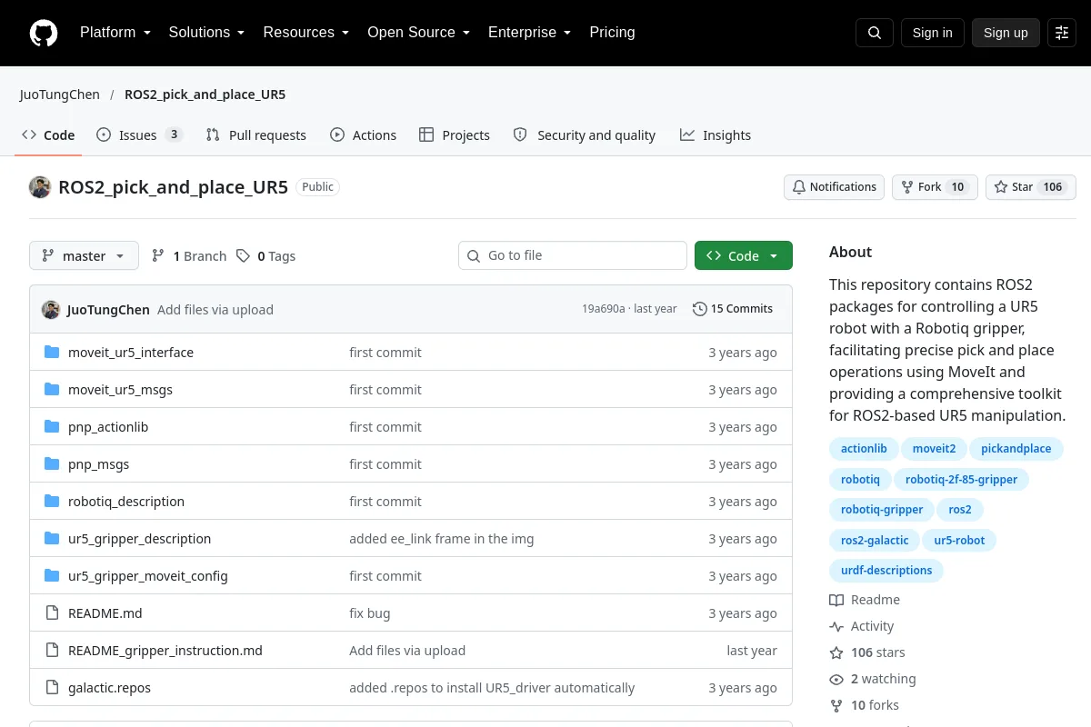Switch to the Projects tab
This screenshot has width=1091, height=727.
(455, 134)
